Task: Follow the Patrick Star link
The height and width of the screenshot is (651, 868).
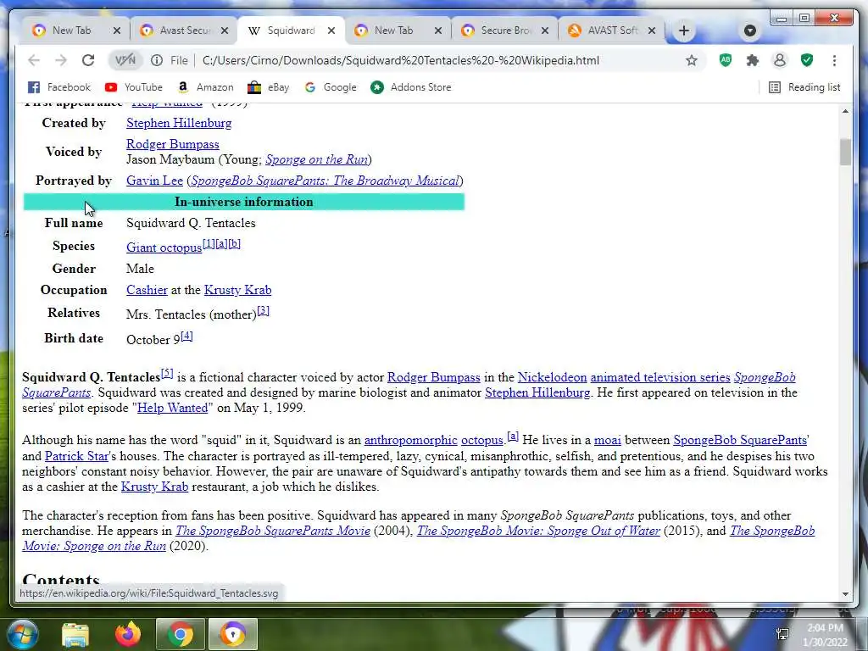Action: pos(76,456)
